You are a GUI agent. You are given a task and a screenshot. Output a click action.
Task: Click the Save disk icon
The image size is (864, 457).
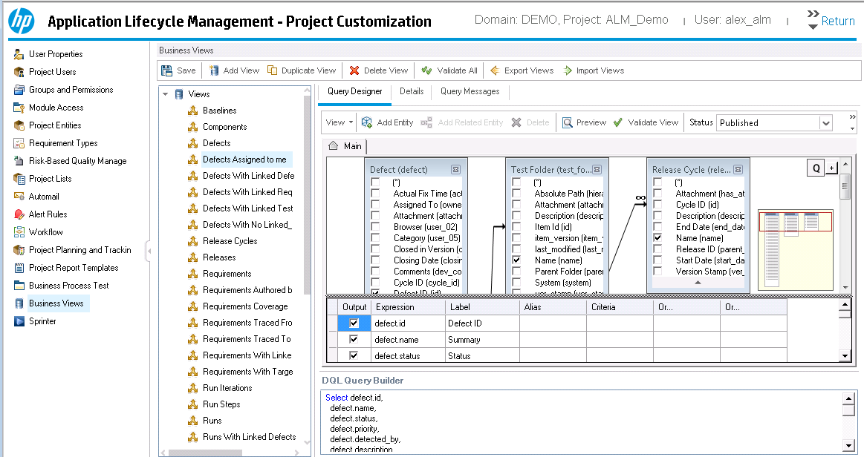(x=166, y=70)
